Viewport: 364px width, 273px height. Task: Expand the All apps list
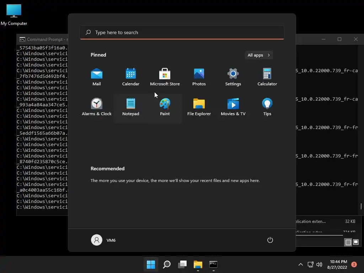click(x=259, y=55)
